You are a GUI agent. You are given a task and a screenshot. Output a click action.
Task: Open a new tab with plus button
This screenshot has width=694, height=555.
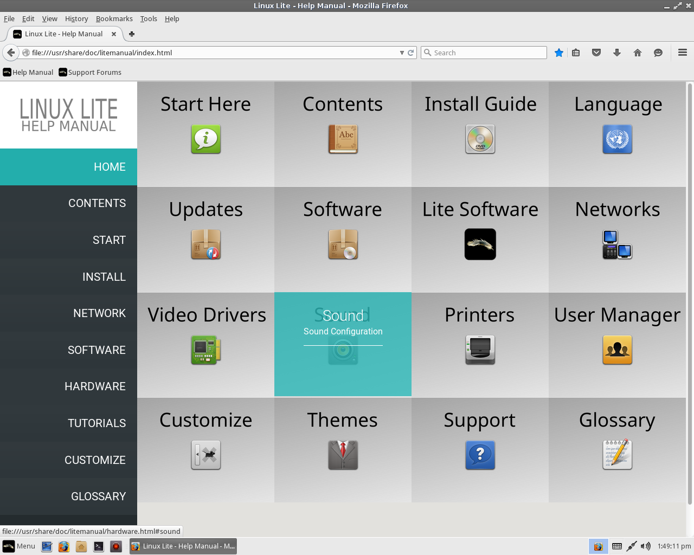[131, 34]
